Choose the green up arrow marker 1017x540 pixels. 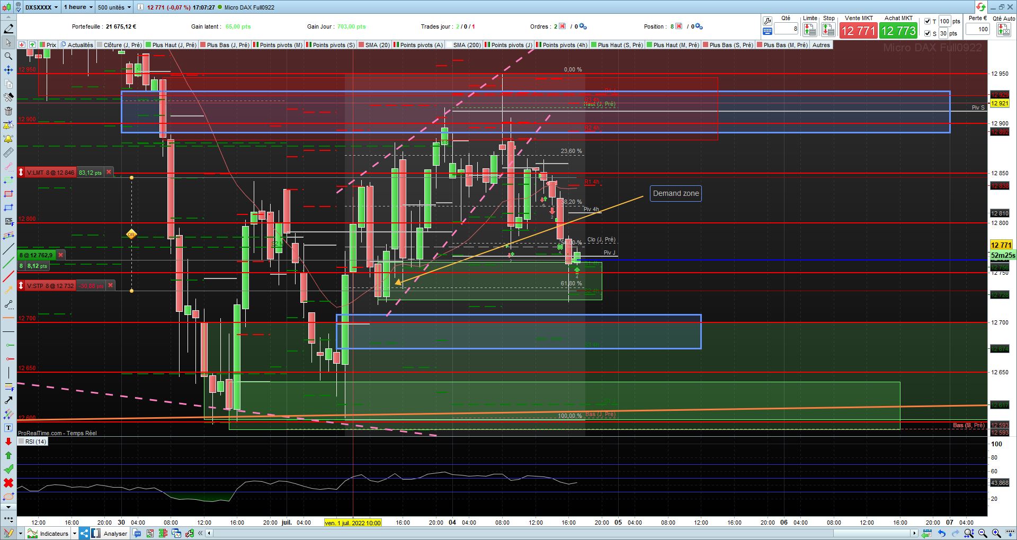[x=8, y=455]
